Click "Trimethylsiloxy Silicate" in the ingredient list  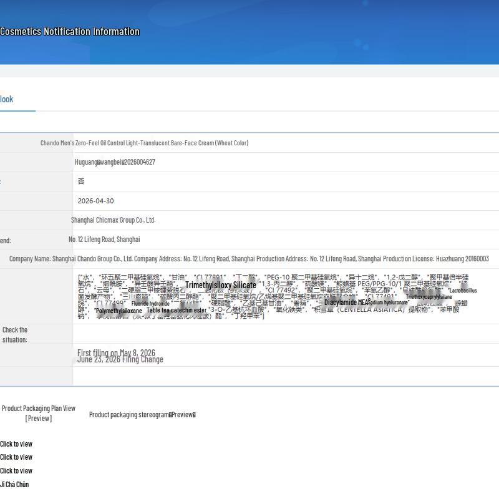pos(221,285)
